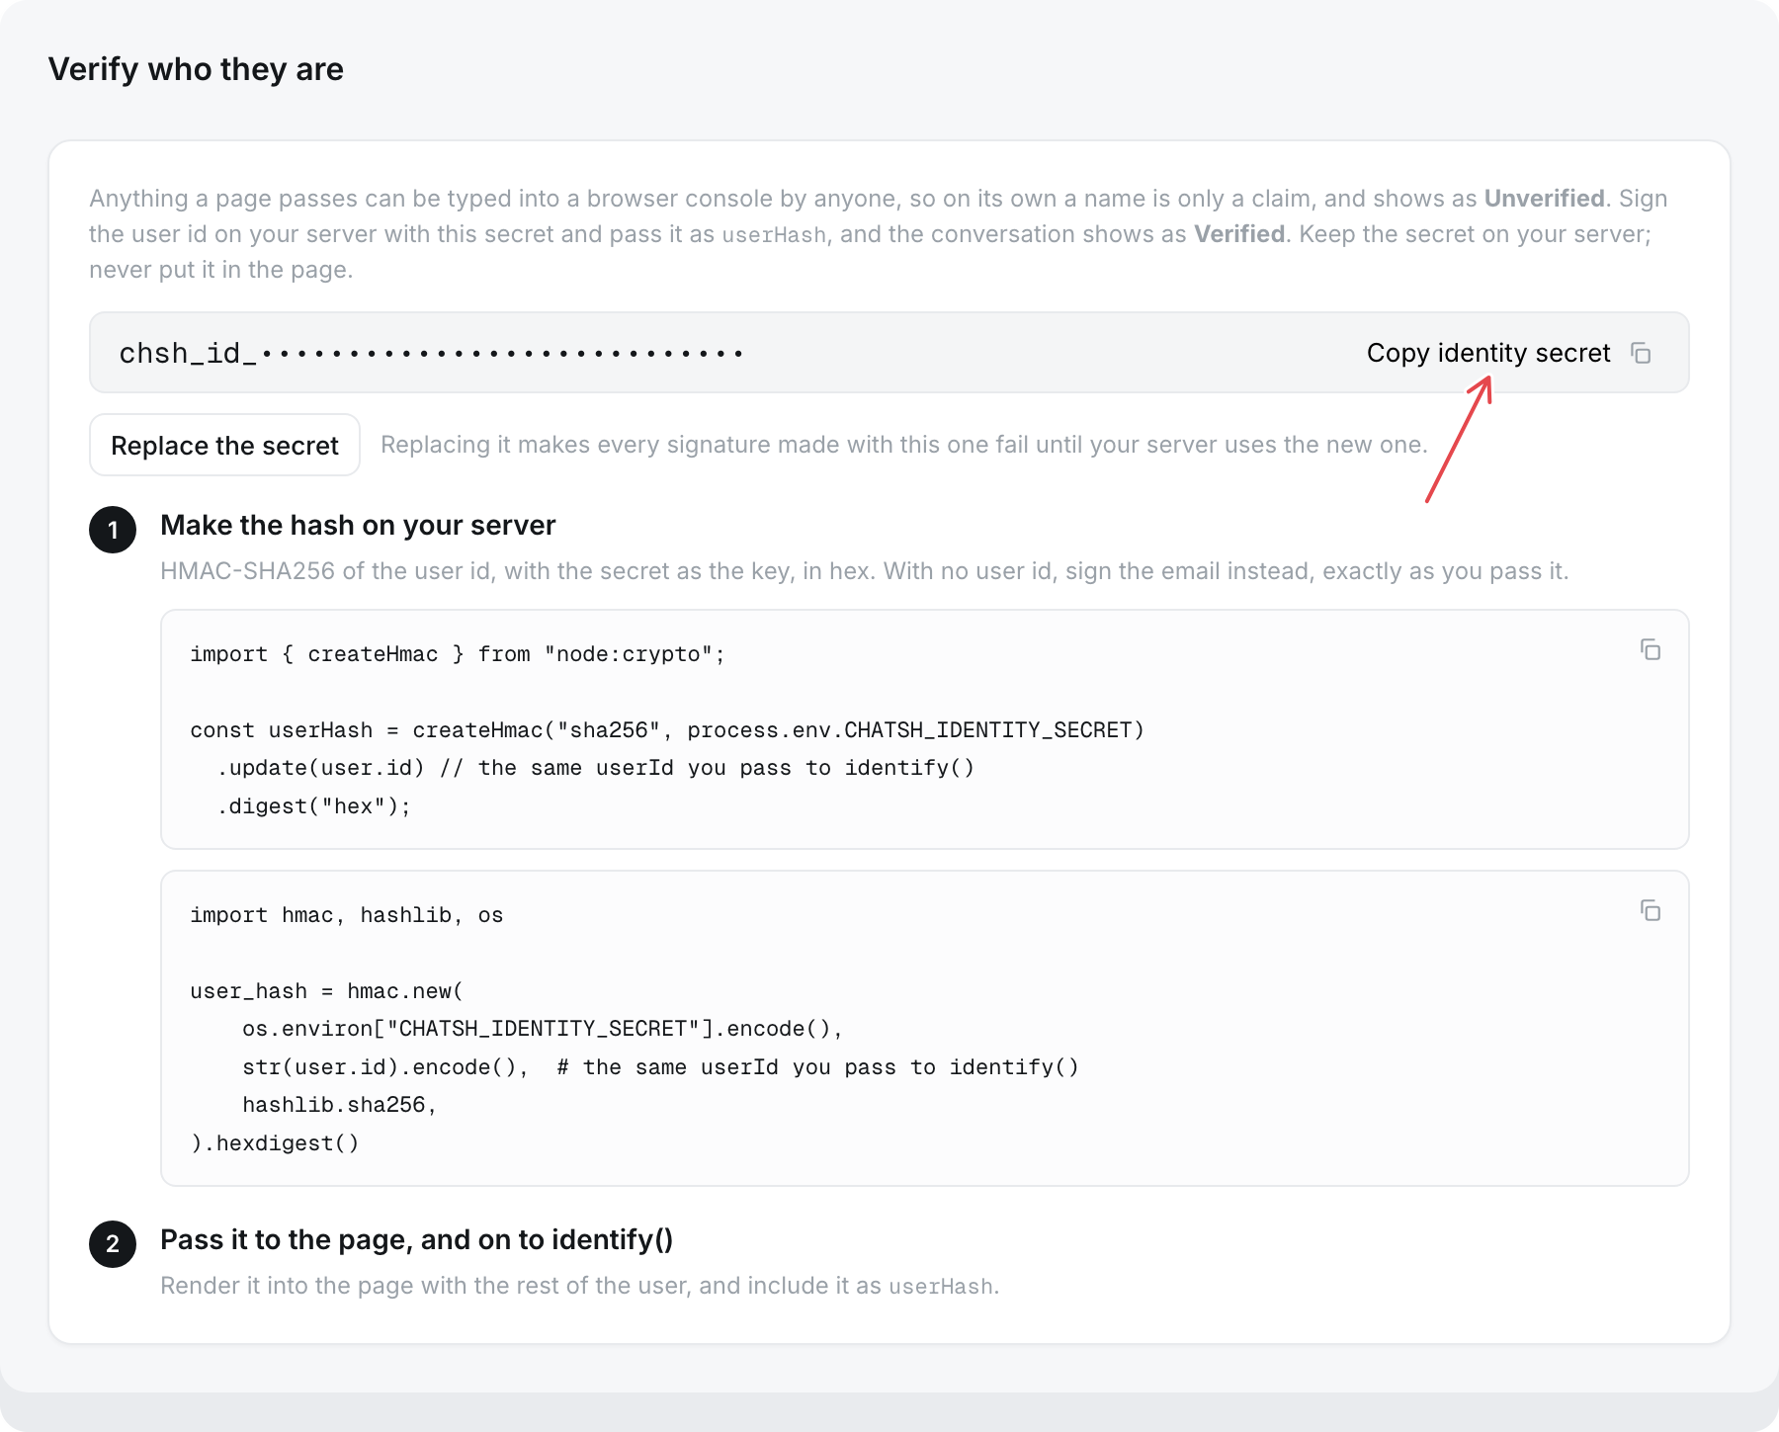Copy the Node createHmac code snippet

[x=1650, y=649]
